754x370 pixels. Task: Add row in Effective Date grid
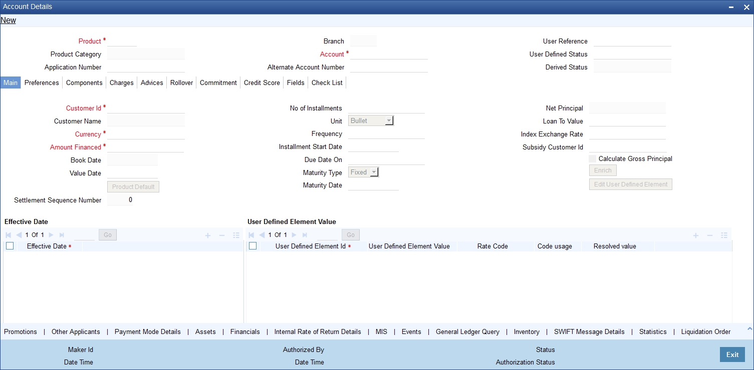(x=208, y=235)
